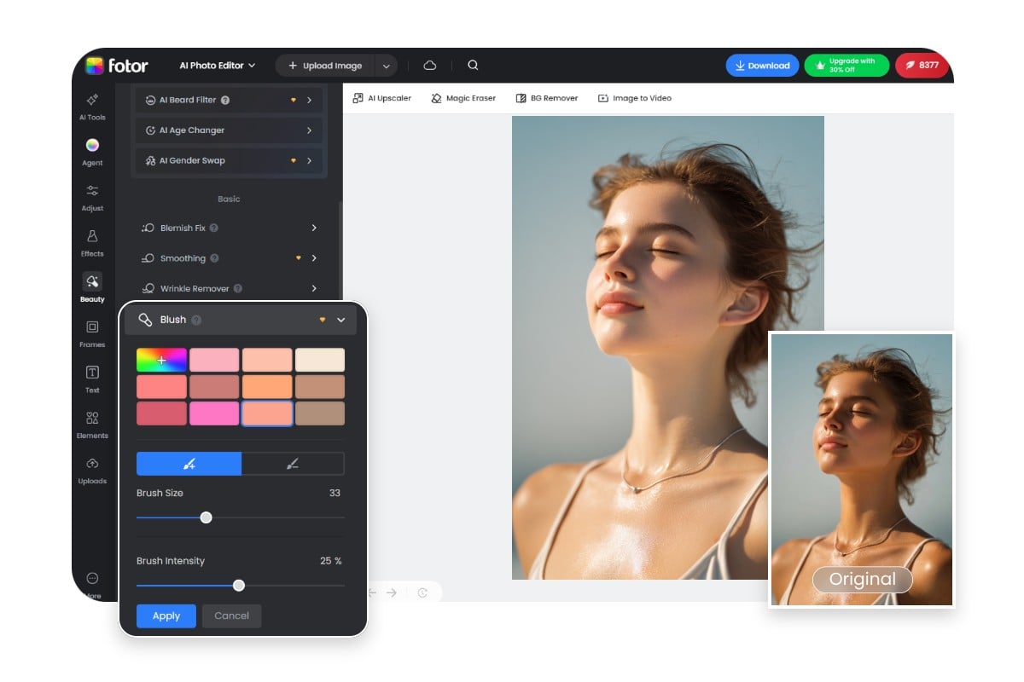Select the Text tool in sidebar

91,379
